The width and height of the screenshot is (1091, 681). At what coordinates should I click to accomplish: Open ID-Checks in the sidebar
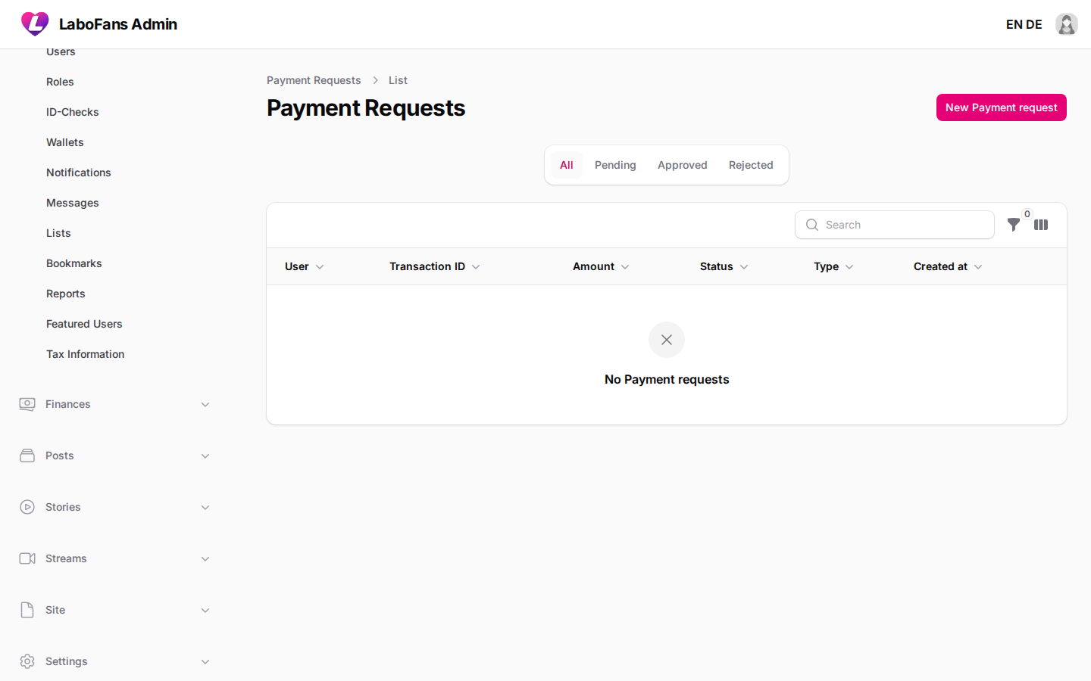click(73, 112)
